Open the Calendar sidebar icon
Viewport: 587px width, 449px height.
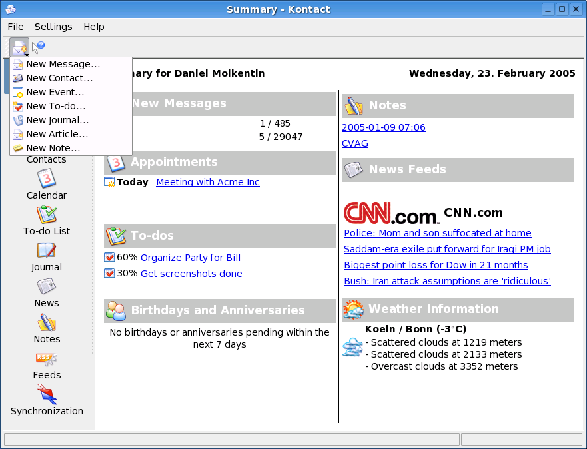point(46,178)
